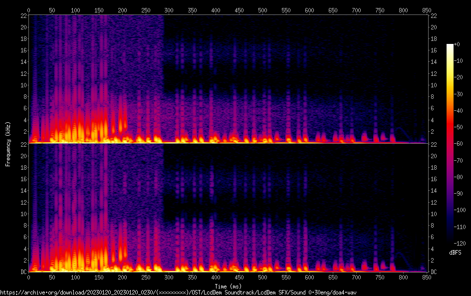Click the "Time (ms)" axis label

(228, 286)
